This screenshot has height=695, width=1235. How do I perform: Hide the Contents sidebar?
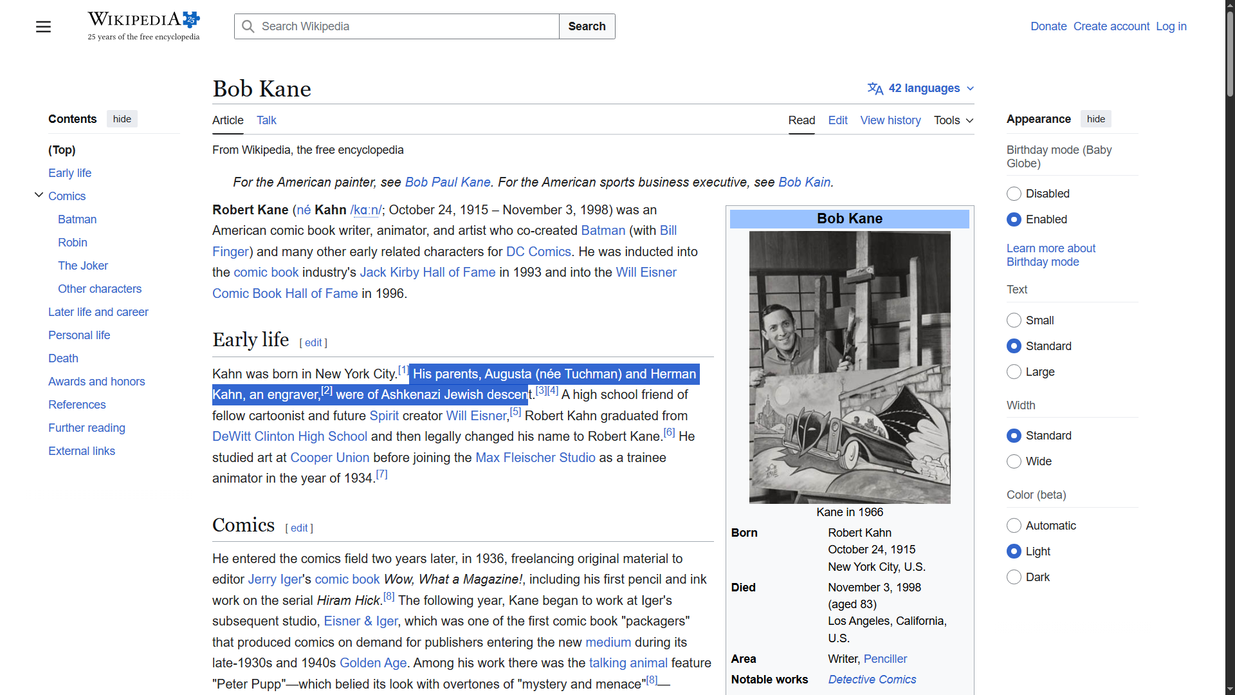click(122, 119)
